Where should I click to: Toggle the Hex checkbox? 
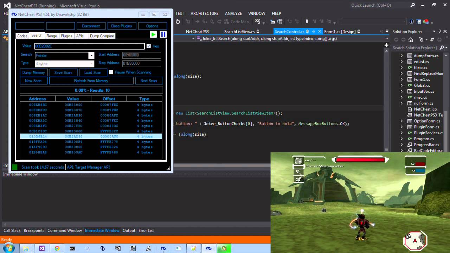point(149,46)
